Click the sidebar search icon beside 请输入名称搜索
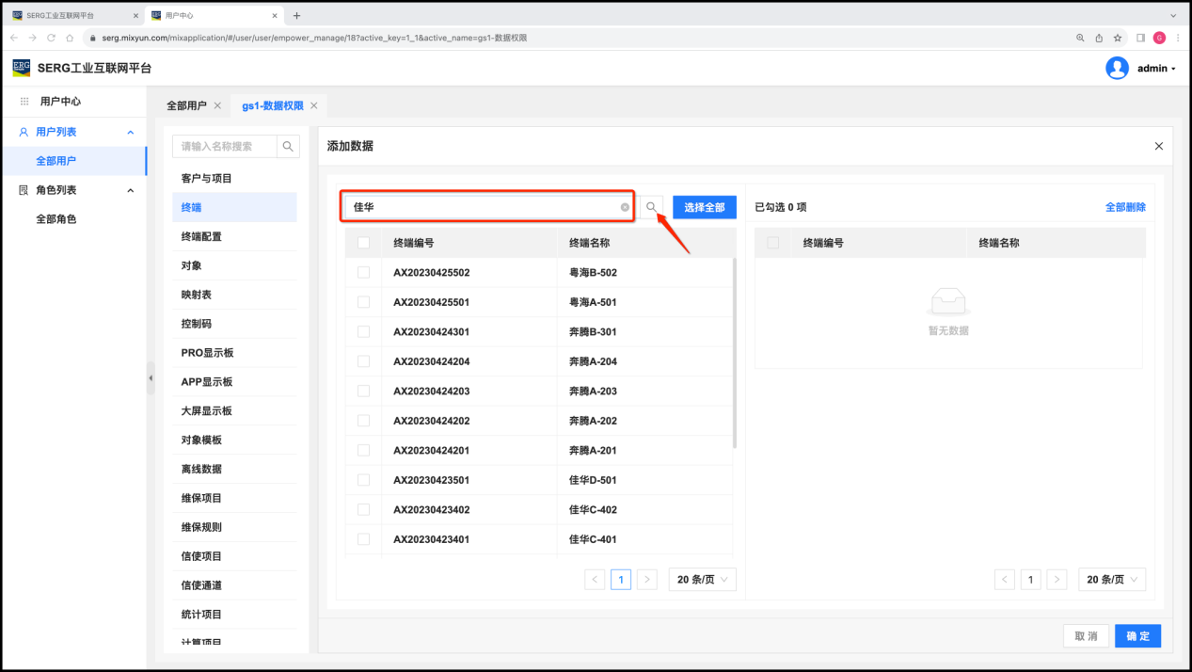The width and height of the screenshot is (1192, 672). click(x=288, y=147)
